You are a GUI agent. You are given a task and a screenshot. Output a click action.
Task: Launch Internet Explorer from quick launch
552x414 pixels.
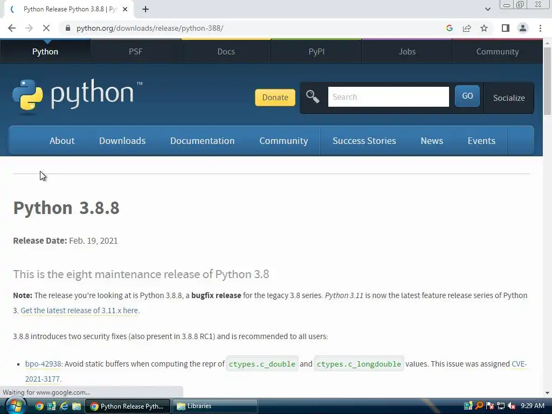point(64,406)
